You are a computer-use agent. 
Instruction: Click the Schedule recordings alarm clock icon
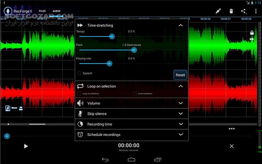point(80,134)
